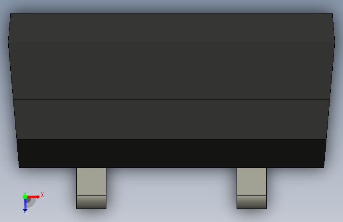Click empty background right of the right lead

[304, 192]
